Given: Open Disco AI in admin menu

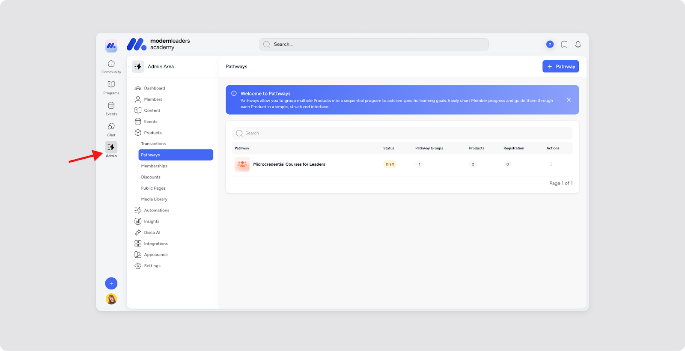Looking at the screenshot, I should [x=152, y=232].
